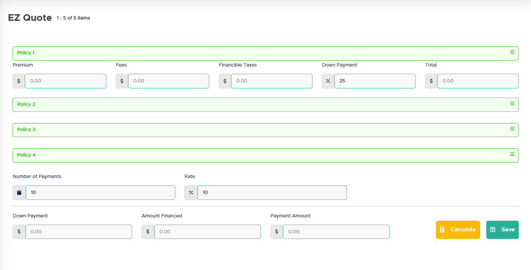Click the calendar icon beside Number of Payments
Screen dimensions: 531x270
point(19,193)
